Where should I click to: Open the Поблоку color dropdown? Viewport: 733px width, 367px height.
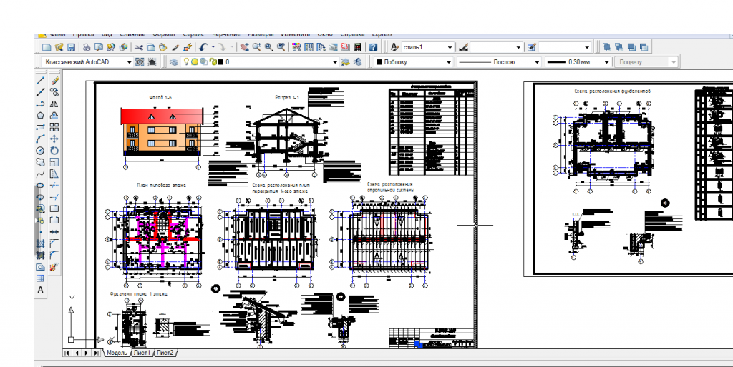point(449,62)
